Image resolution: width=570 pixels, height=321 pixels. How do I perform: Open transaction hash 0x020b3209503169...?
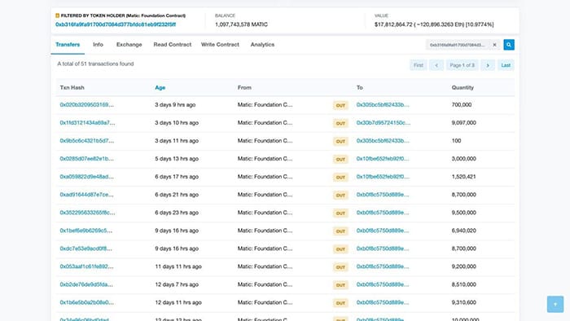86,105
